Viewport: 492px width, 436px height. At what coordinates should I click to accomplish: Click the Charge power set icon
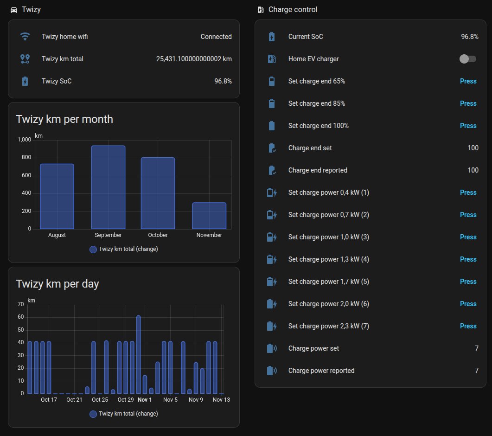pyautogui.click(x=272, y=348)
